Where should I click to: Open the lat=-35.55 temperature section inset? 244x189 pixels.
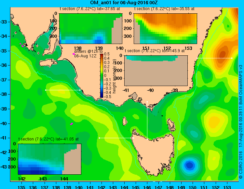(x=165, y=29)
